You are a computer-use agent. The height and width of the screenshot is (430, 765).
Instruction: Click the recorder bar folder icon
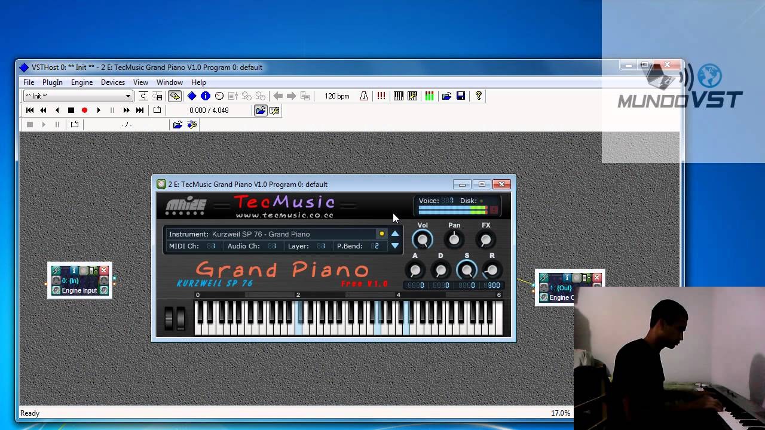click(178, 125)
